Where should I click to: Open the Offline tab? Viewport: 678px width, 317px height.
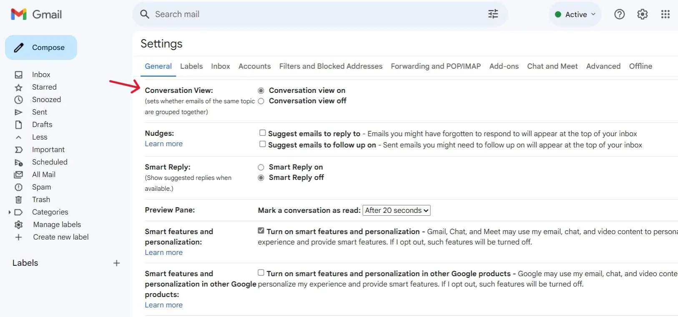coord(640,66)
